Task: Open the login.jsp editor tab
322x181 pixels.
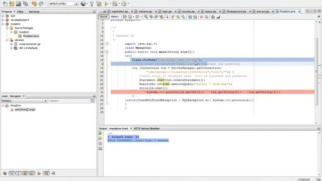Action: pos(167,12)
